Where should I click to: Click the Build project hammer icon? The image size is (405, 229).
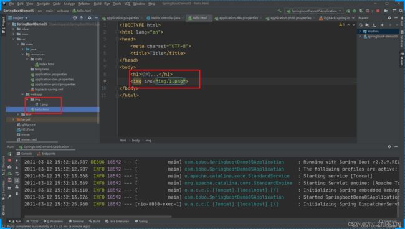pos(280,11)
